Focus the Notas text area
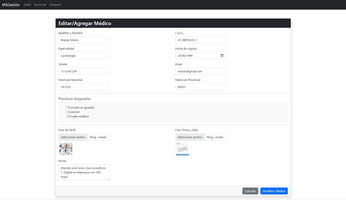Image resolution: width=346 pixels, height=205 pixels. point(84,172)
